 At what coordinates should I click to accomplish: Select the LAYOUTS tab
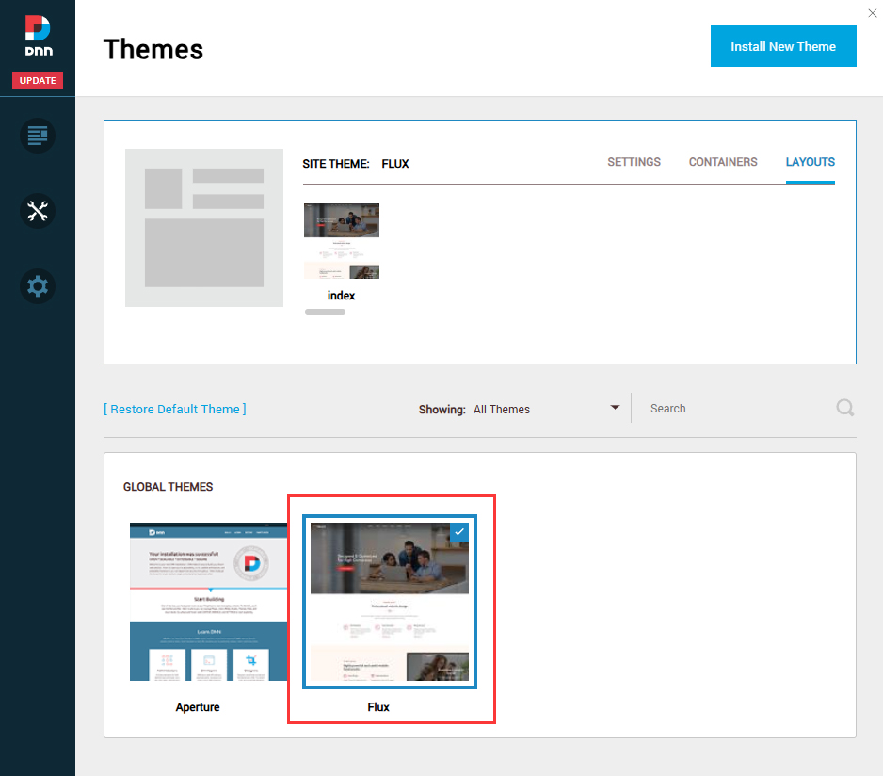[810, 162]
